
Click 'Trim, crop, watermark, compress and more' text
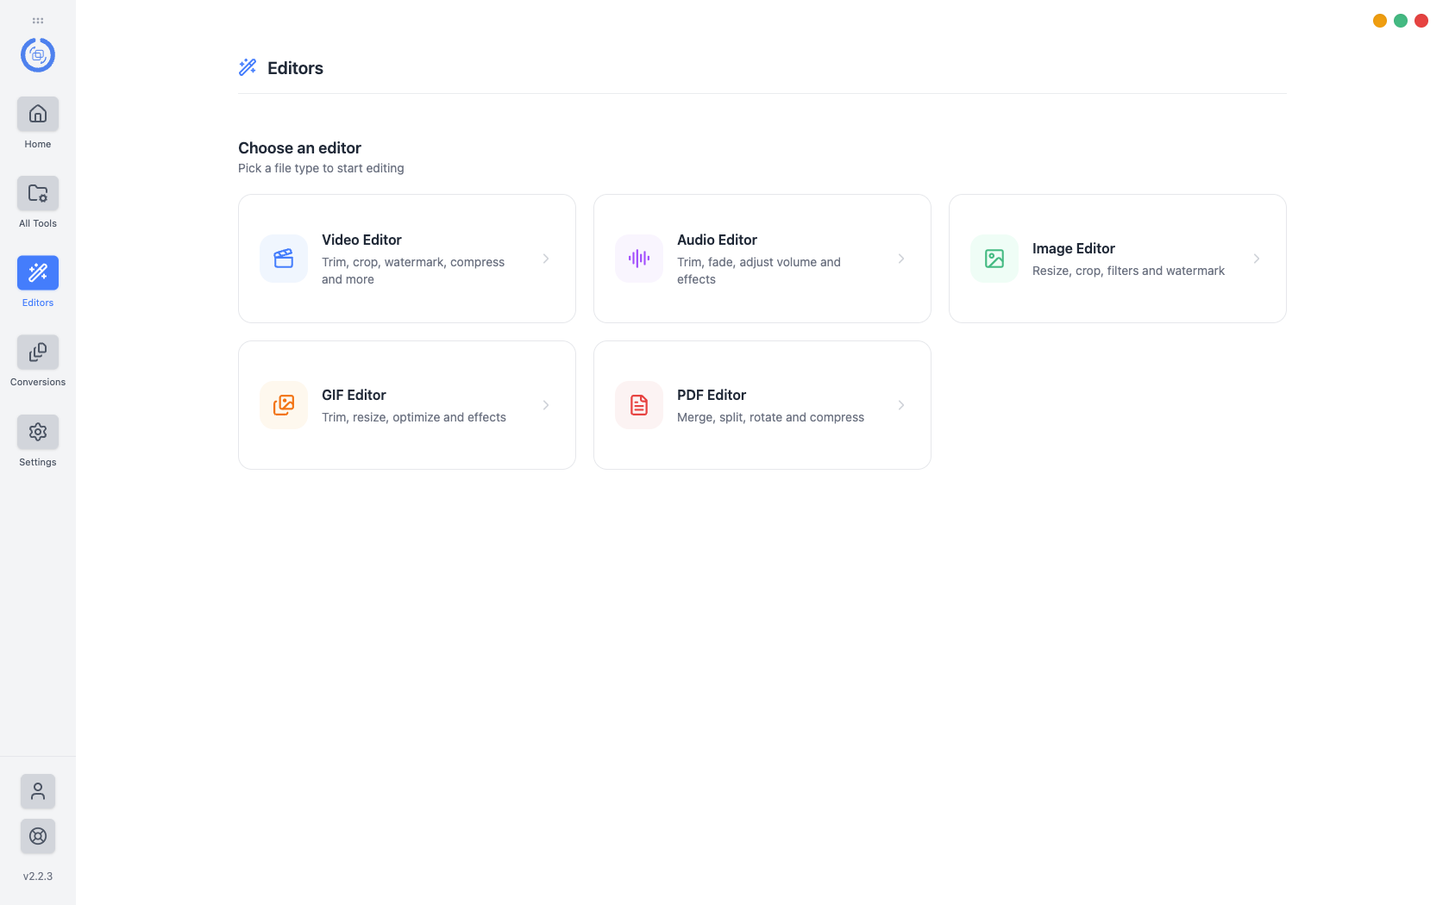(x=413, y=271)
